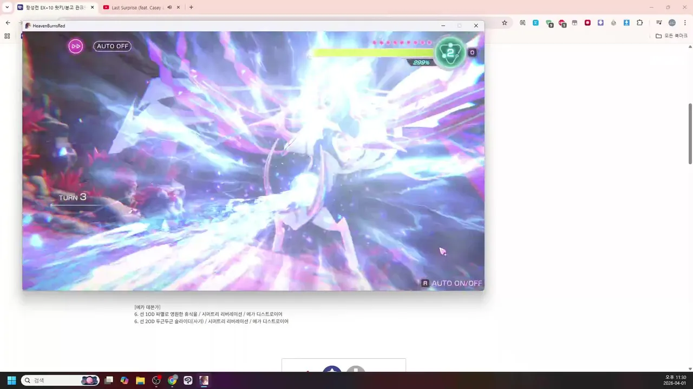This screenshot has width=693, height=389.
Task: Open the Windows Start menu
Action: click(11, 380)
